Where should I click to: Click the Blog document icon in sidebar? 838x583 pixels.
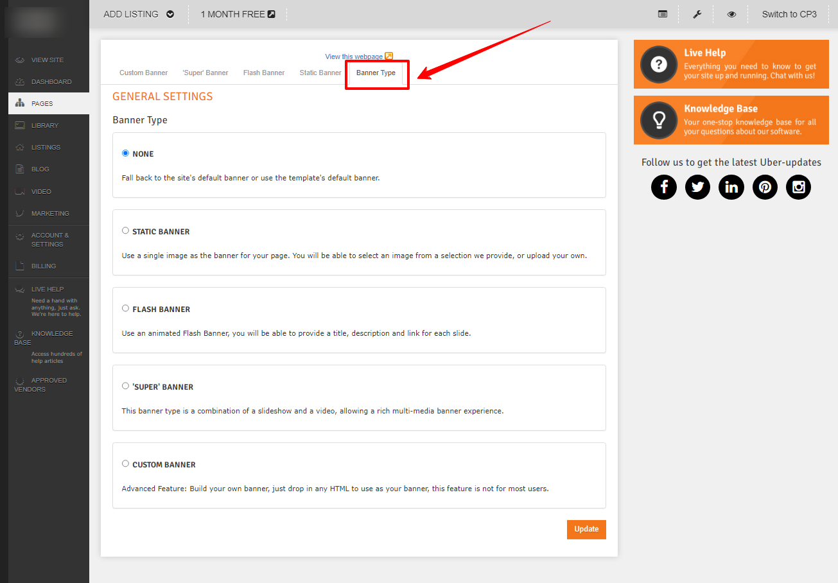click(19, 169)
